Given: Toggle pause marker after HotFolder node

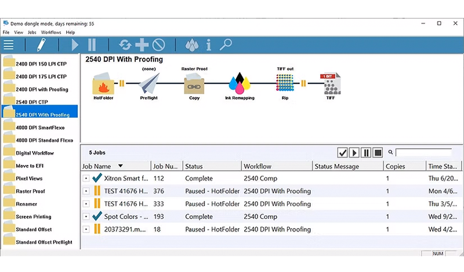Looking at the screenshot, I should click(122, 83).
